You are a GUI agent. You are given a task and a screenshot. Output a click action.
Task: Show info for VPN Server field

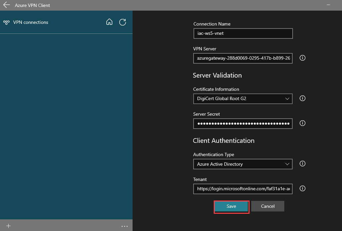(x=302, y=58)
